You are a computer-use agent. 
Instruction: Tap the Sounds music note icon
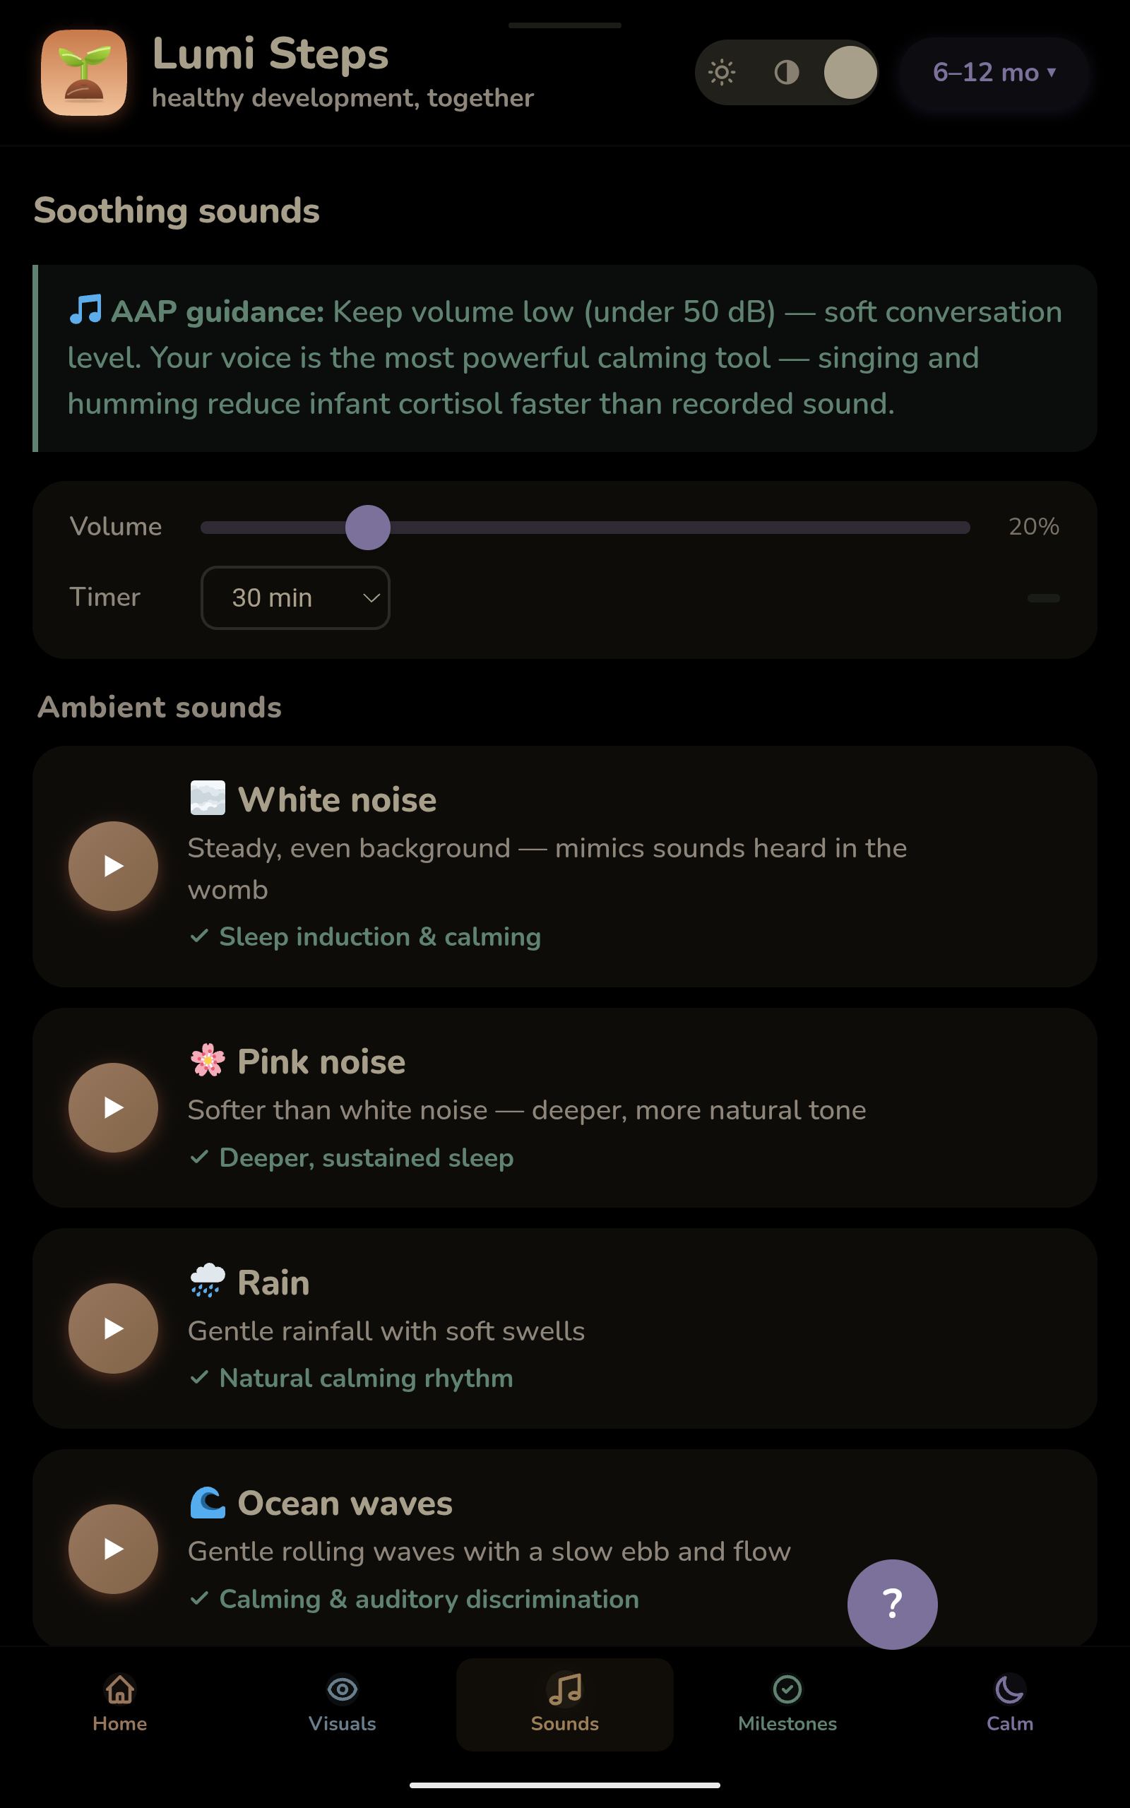pyautogui.click(x=564, y=1688)
